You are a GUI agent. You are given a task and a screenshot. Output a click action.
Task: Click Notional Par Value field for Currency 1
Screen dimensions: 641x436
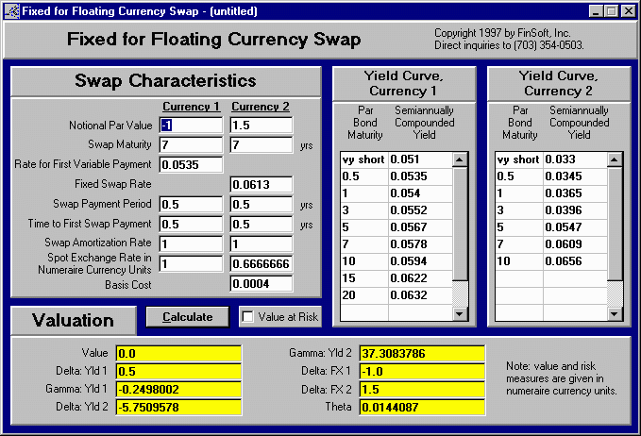tap(191, 126)
